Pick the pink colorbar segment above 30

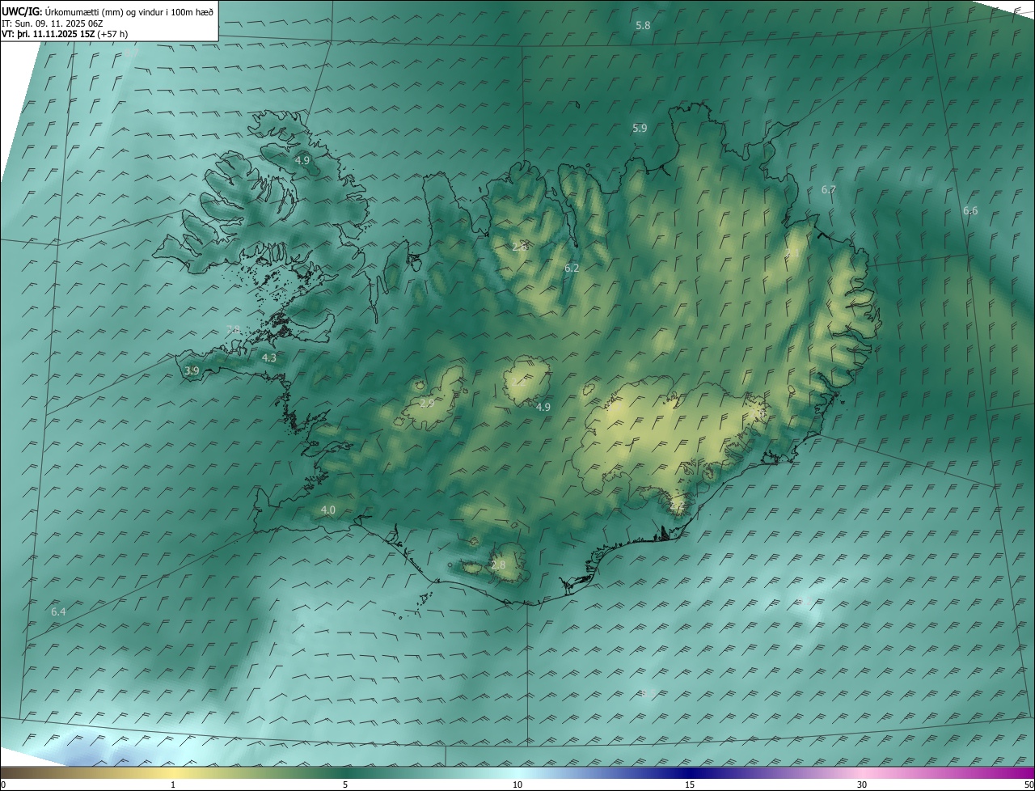coord(862,773)
